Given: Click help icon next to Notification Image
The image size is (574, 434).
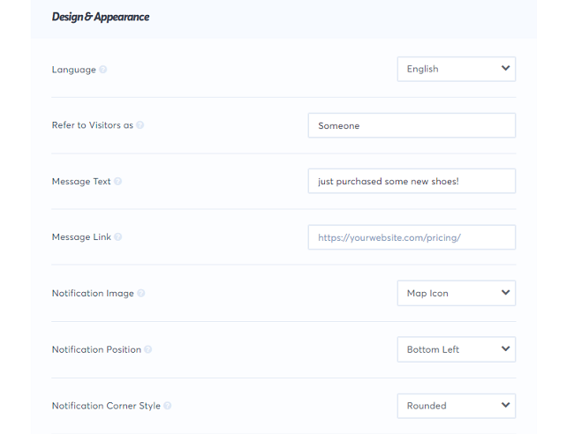Looking at the screenshot, I should point(141,294).
